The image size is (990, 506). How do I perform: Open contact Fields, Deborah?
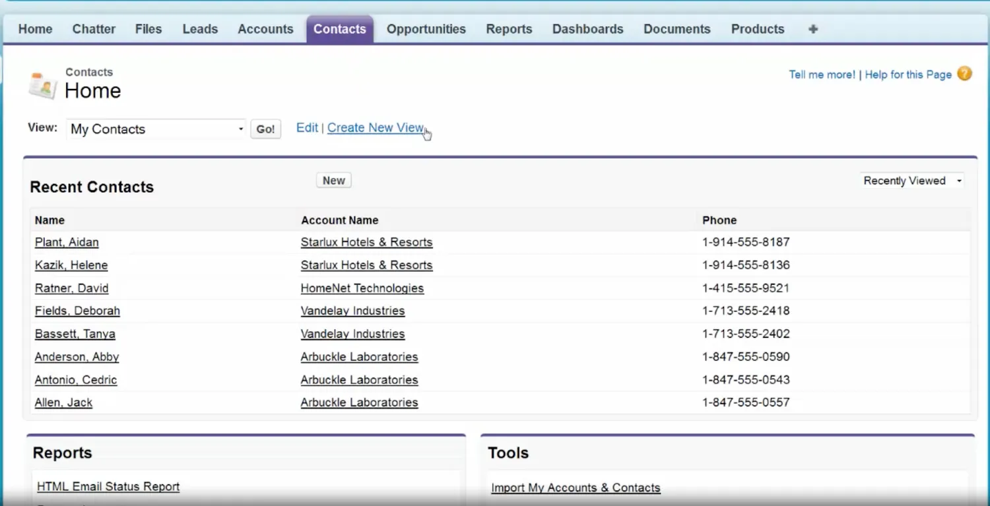pos(77,311)
